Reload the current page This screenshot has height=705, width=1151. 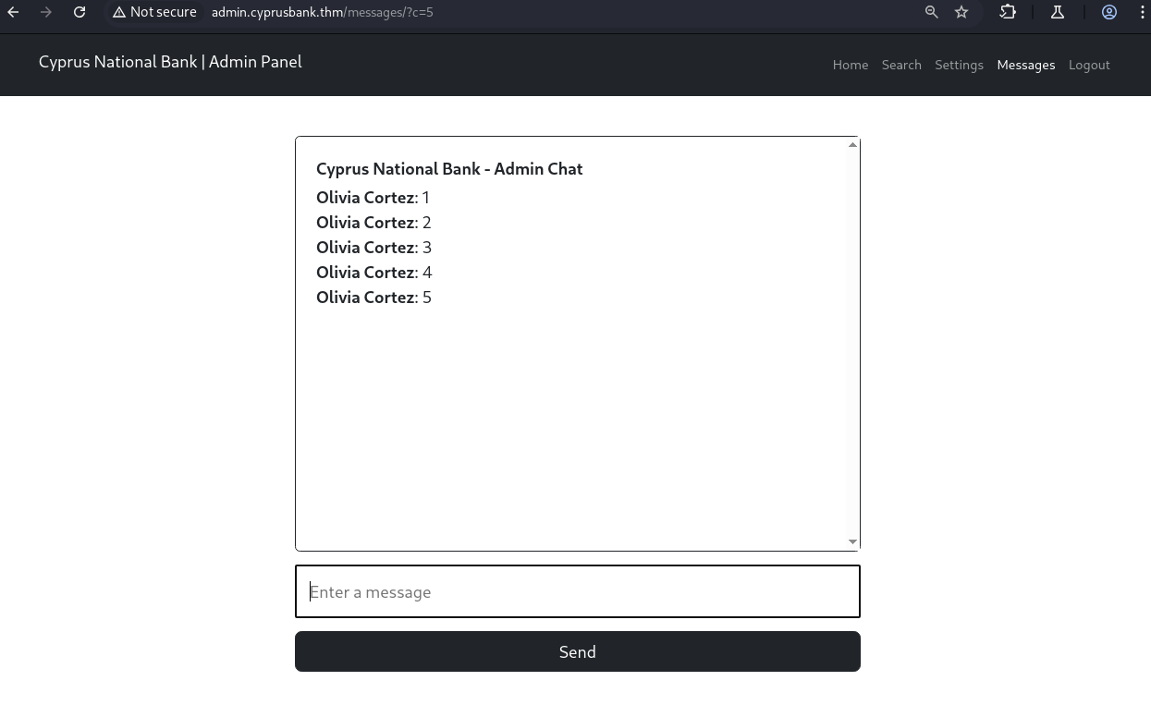[80, 12]
